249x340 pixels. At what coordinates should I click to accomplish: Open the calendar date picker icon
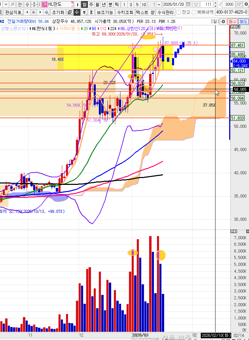188,4
